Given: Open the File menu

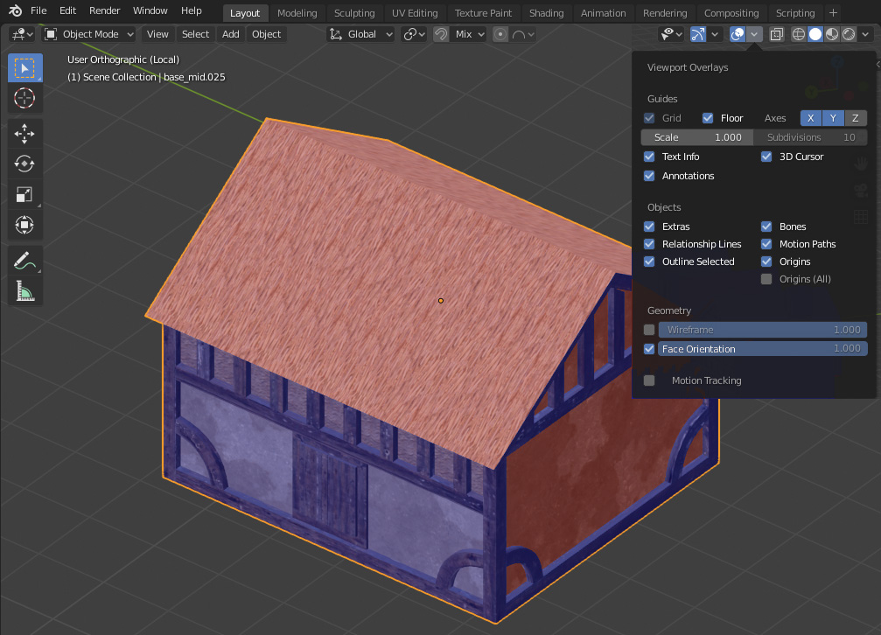Looking at the screenshot, I should [x=38, y=10].
